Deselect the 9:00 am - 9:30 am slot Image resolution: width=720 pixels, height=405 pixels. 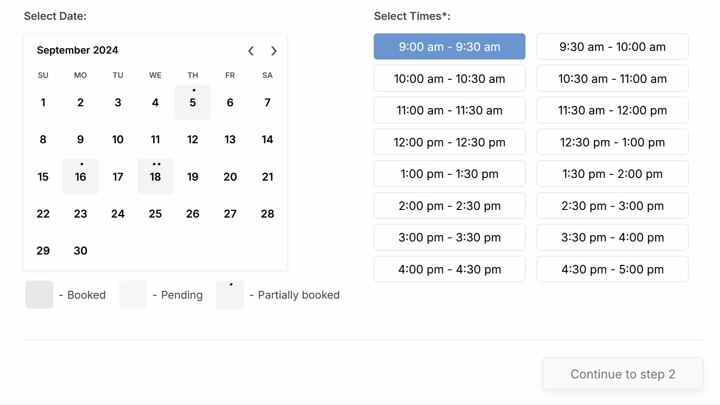click(x=449, y=46)
